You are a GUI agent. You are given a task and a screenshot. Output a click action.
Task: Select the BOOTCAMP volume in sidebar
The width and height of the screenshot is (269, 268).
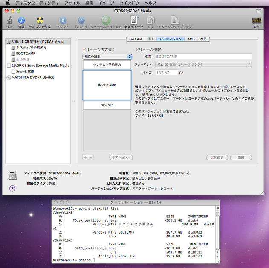(x=26, y=54)
